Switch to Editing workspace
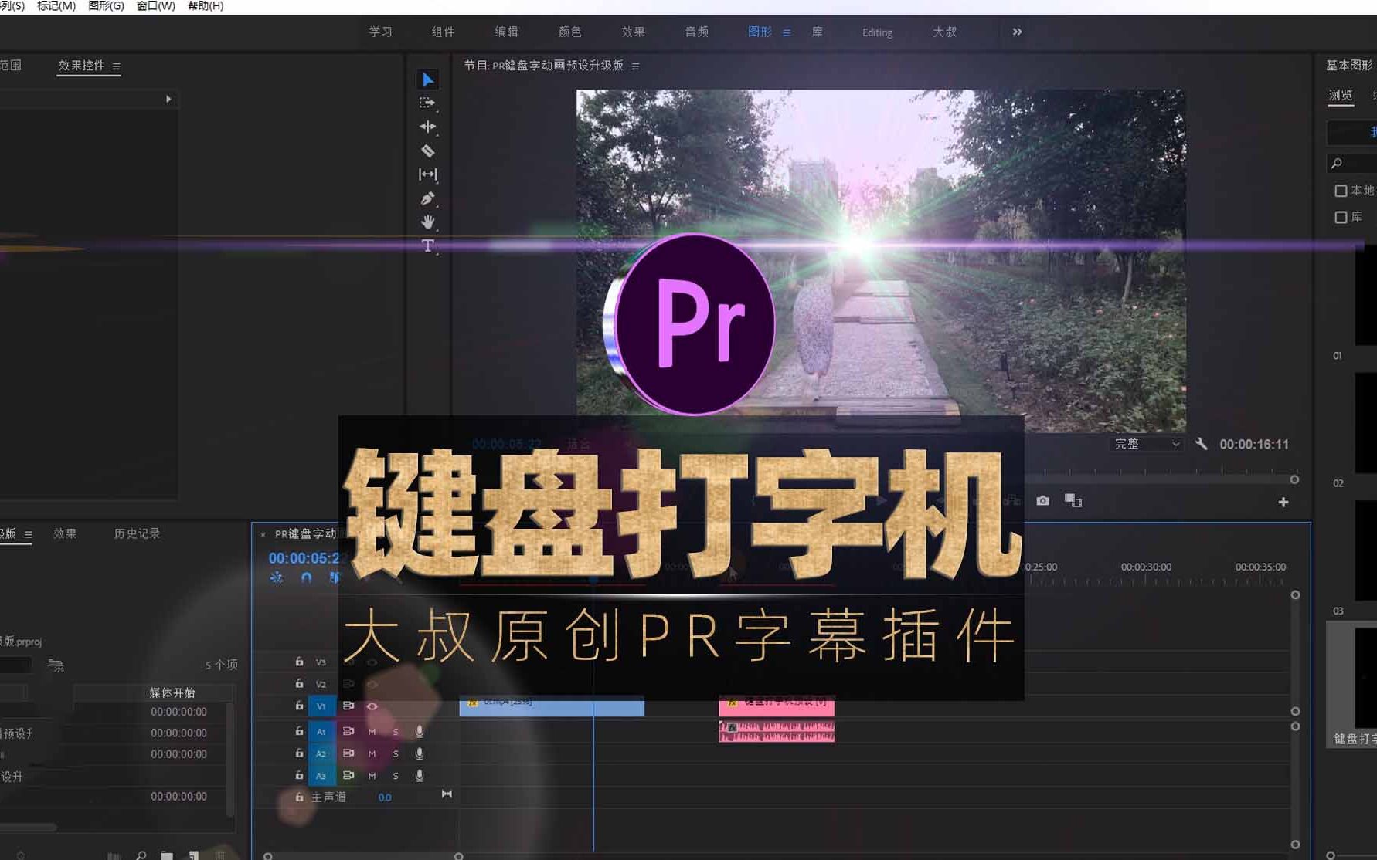 (x=877, y=32)
